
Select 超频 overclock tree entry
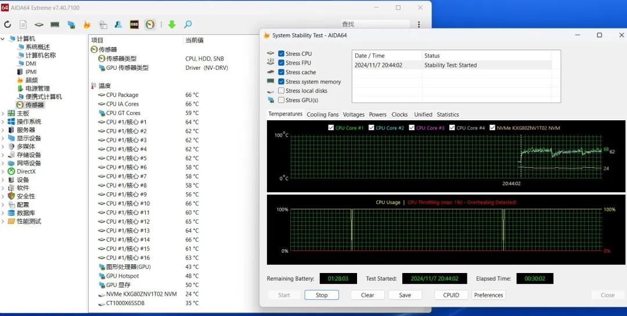31,80
